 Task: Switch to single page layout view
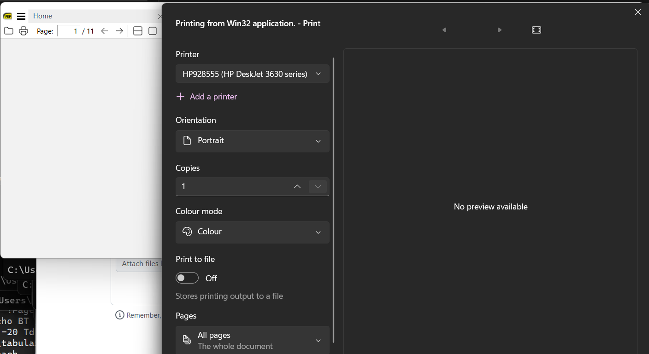click(152, 31)
